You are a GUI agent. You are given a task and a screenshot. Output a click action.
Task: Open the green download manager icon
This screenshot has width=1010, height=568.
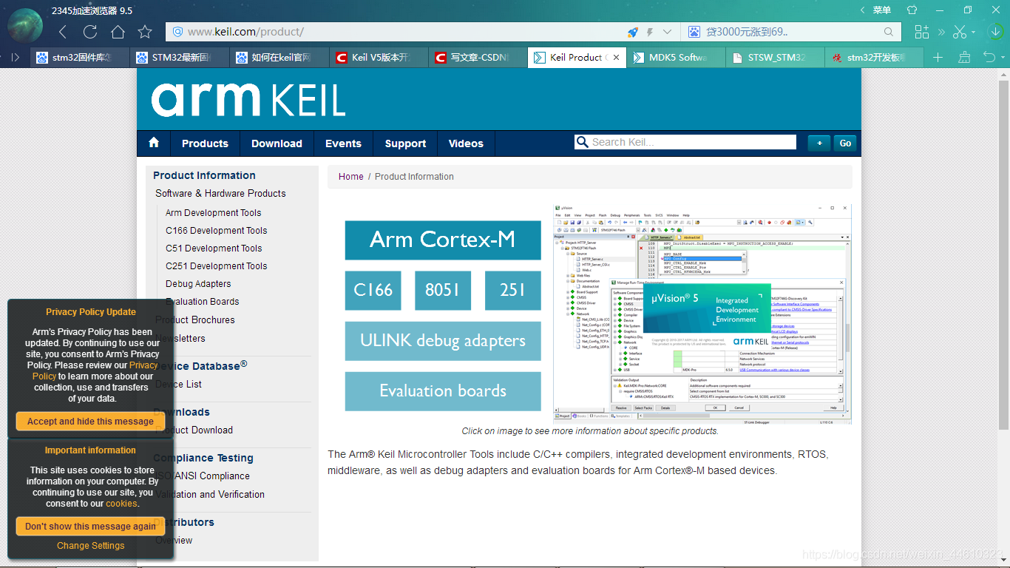[x=995, y=32]
